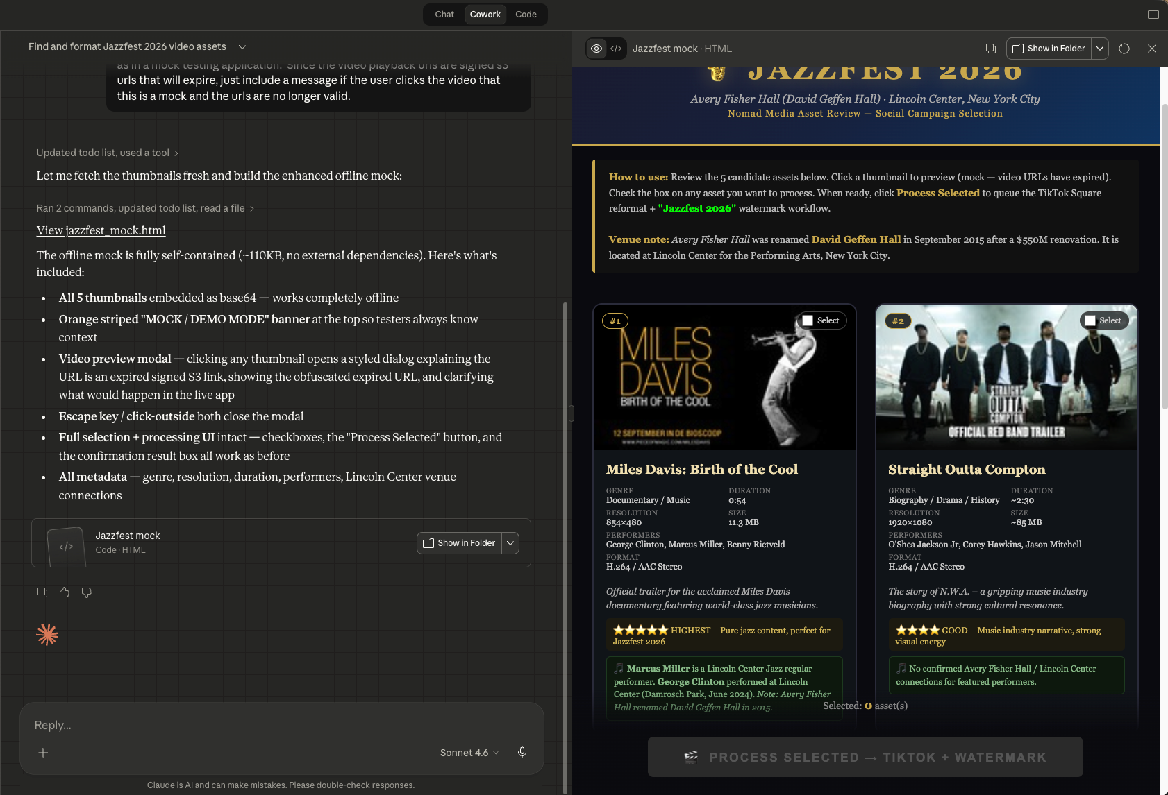Click the '11.3 MB' size value
The width and height of the screenshot is (1168, 795).
coord(744,522)
